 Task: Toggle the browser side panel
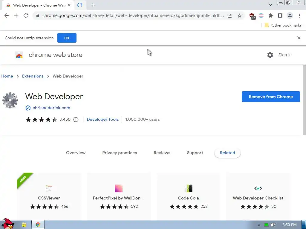[280, 16]
